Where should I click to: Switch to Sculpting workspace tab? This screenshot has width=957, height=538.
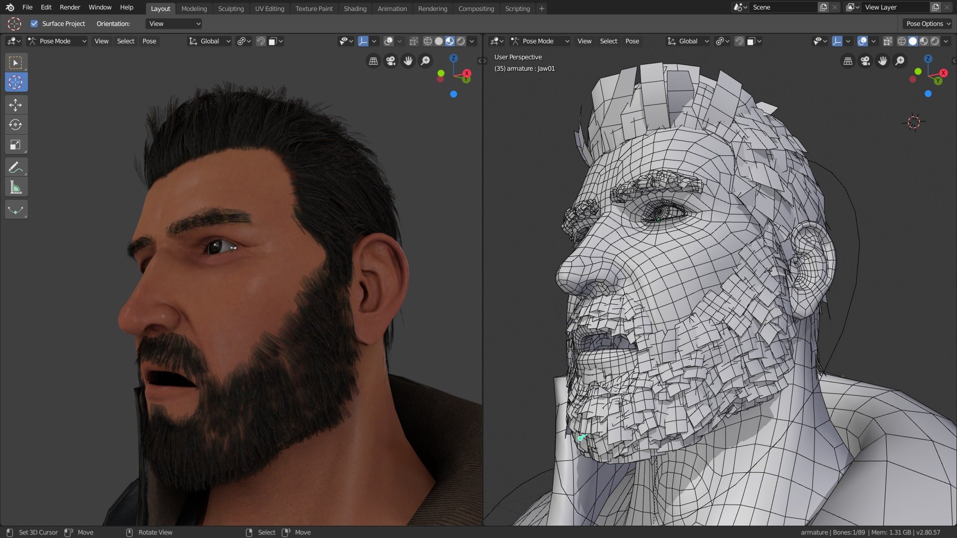click(x=231, y=8)
